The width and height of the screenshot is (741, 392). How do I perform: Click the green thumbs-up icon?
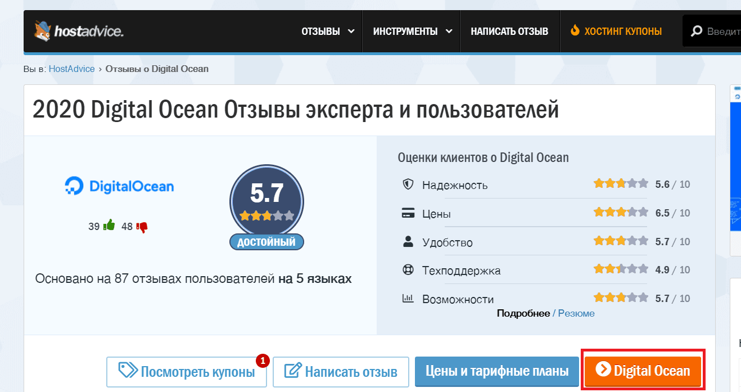pyautogui.click(x=109, y=226)
